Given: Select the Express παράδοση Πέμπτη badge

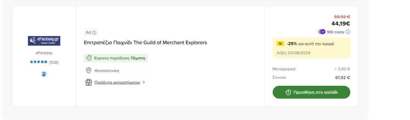Looking at the screenshot, I should [116, 58].
